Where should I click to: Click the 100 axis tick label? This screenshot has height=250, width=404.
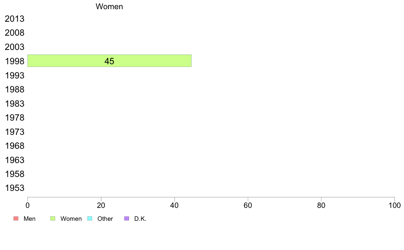pos(394,205)
